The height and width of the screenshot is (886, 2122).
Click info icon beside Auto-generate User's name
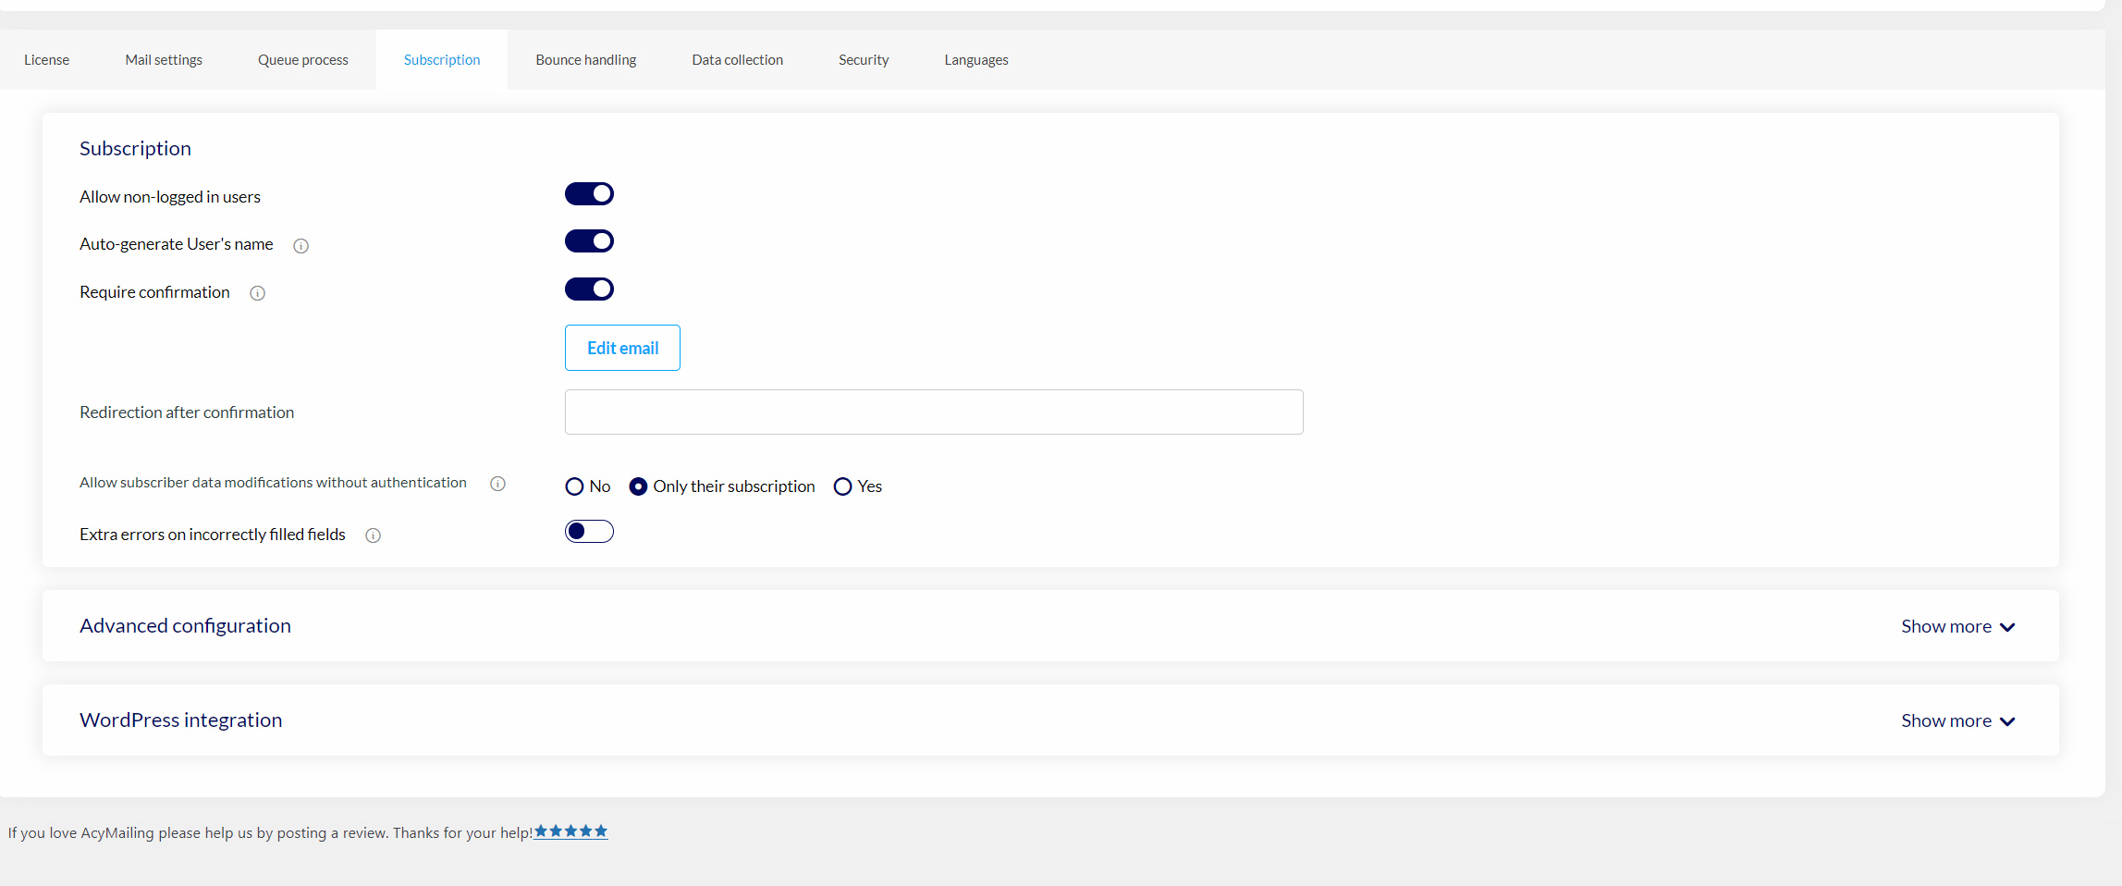point(301,246)
